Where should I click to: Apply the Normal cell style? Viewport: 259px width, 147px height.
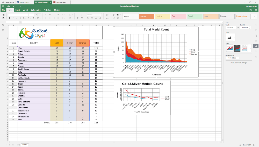[x=147, y=16]
